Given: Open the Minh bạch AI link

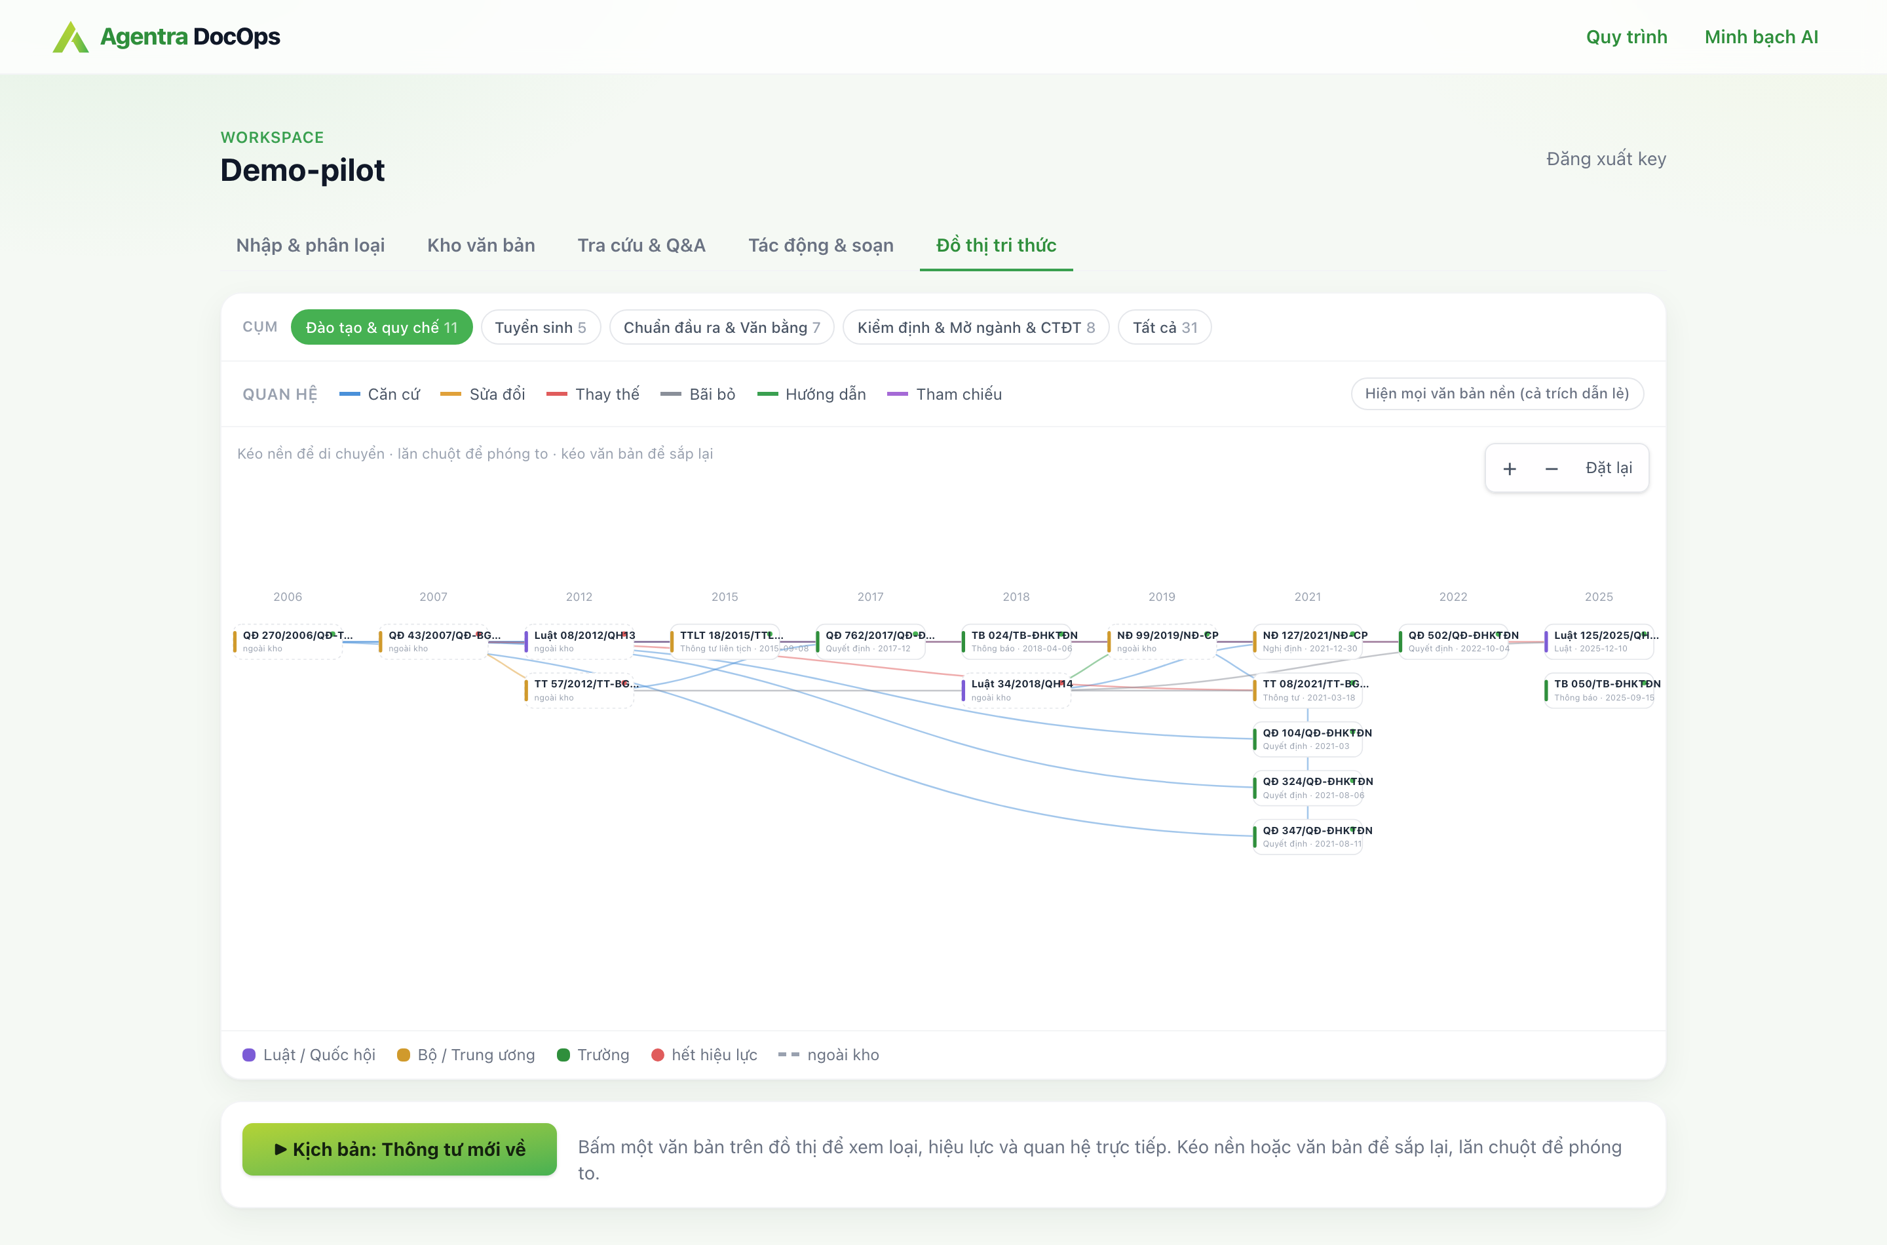Looking at the screenshot, I should pyautogui.click(x=1761, y=37).
